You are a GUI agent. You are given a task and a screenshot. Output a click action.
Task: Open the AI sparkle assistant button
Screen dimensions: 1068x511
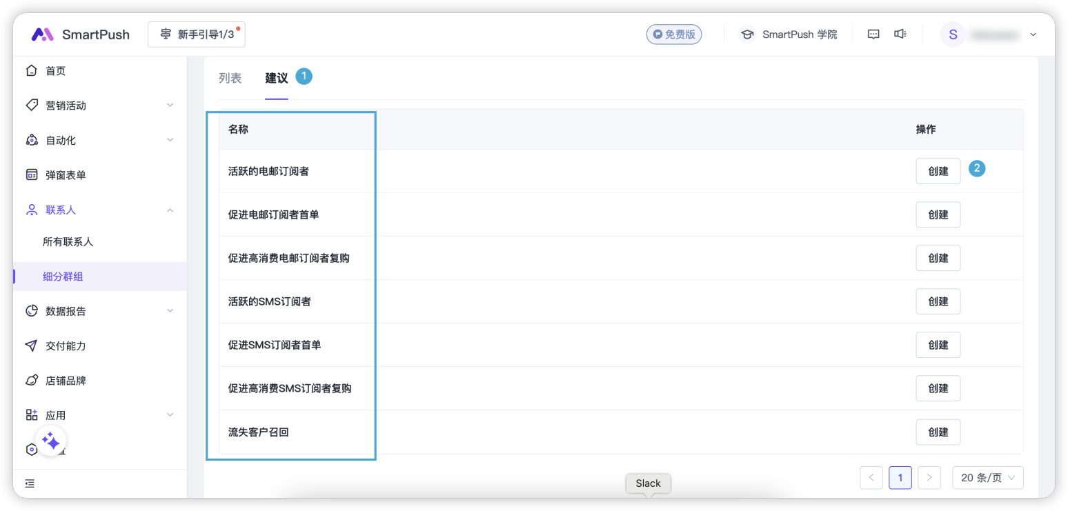click(x=50, y=441)
